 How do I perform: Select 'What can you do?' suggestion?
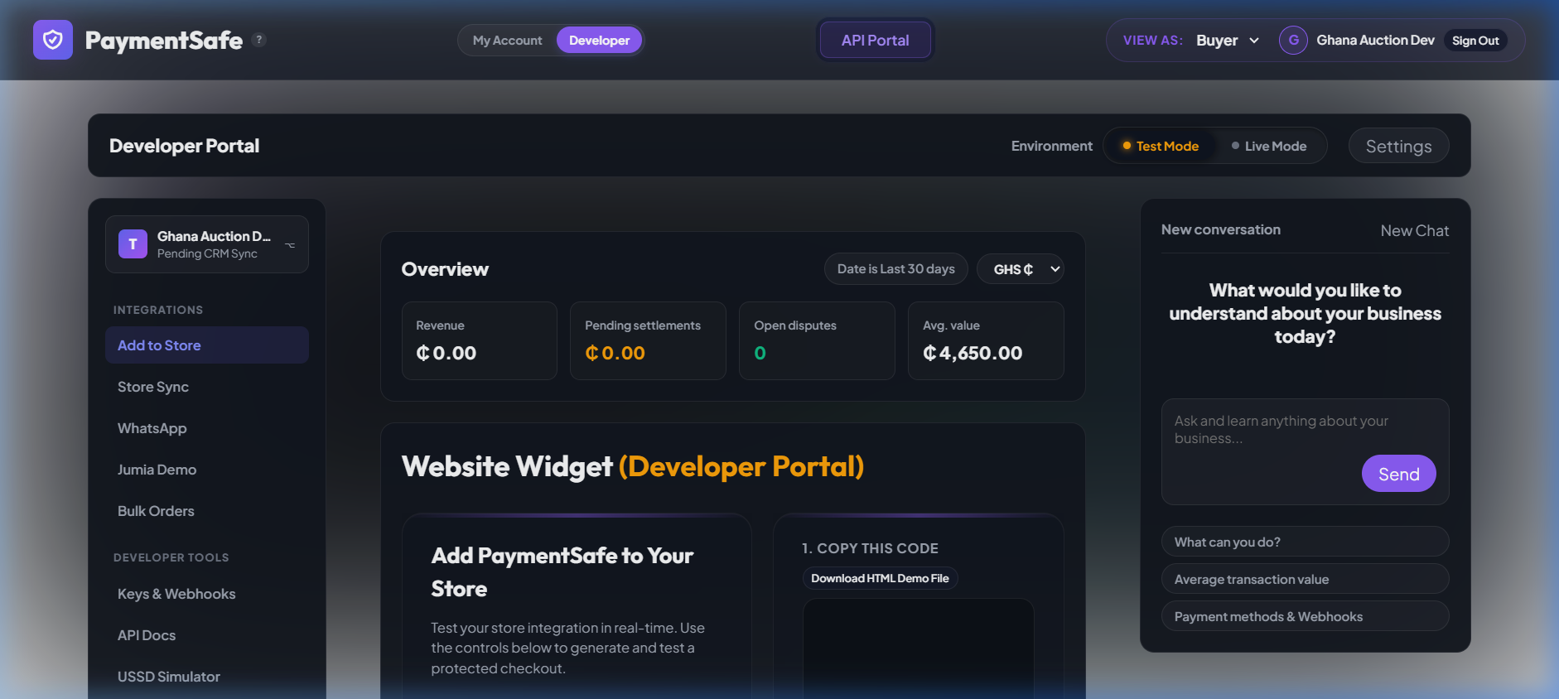coord(1305,542)
